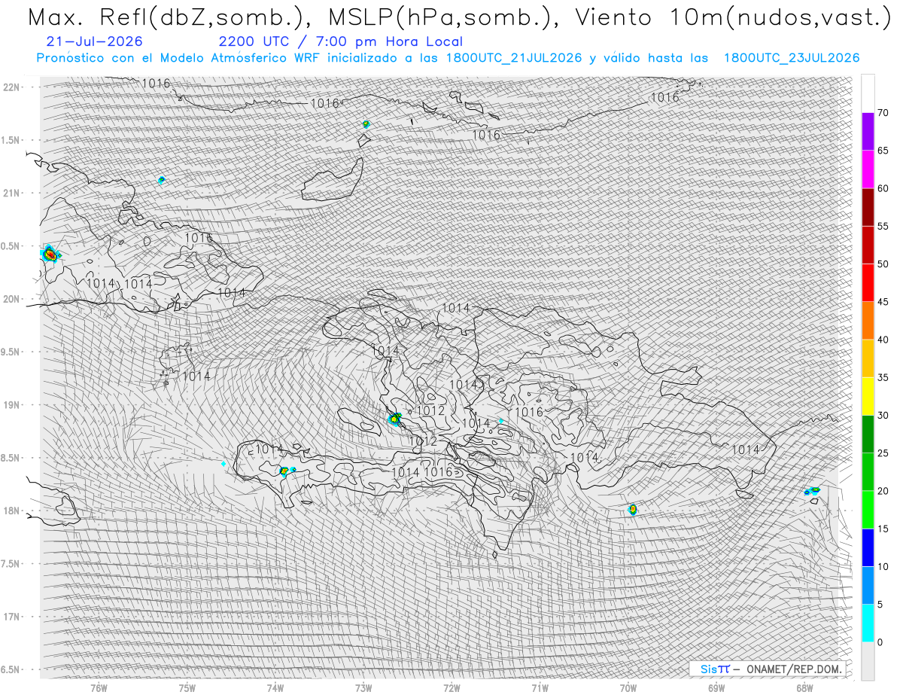The image size is (903, 698).
Task: Select the orange 40–45 dBZ color band
Action: tap(868, 321)
